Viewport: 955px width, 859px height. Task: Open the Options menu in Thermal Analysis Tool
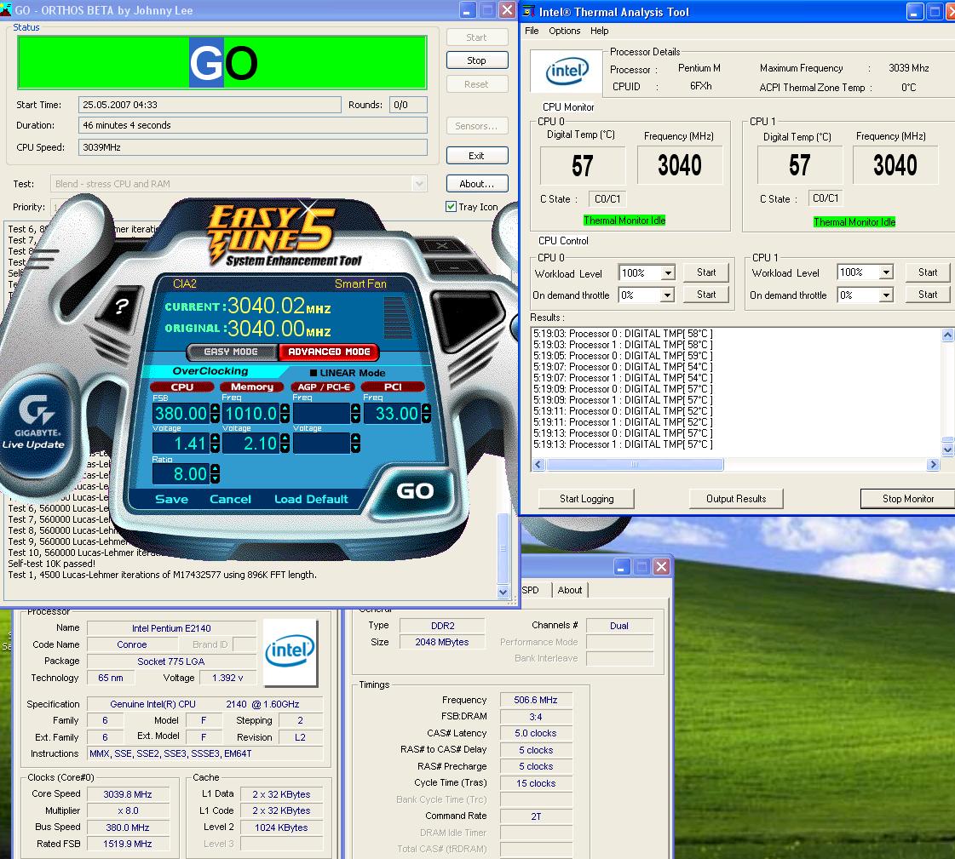(565, 31)
